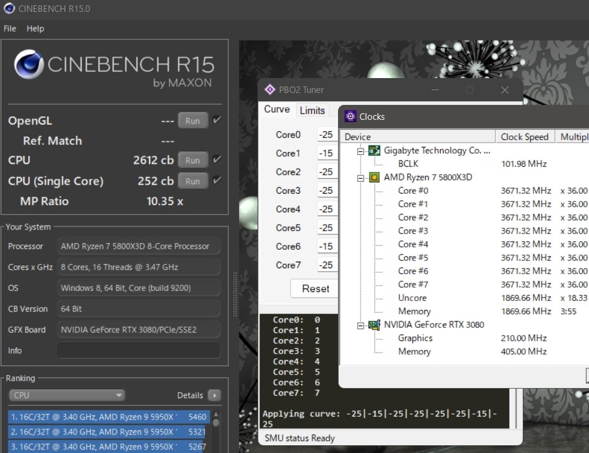
Task: Minimize the PBO2 Tuner window
Action: point(435,90)
